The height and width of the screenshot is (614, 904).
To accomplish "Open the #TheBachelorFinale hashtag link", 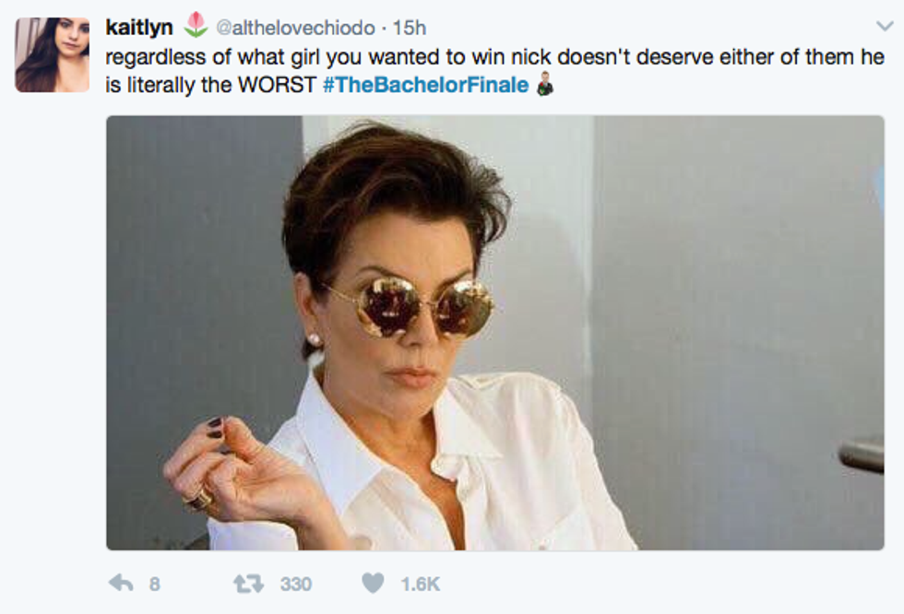I will (x=426, y=85).
